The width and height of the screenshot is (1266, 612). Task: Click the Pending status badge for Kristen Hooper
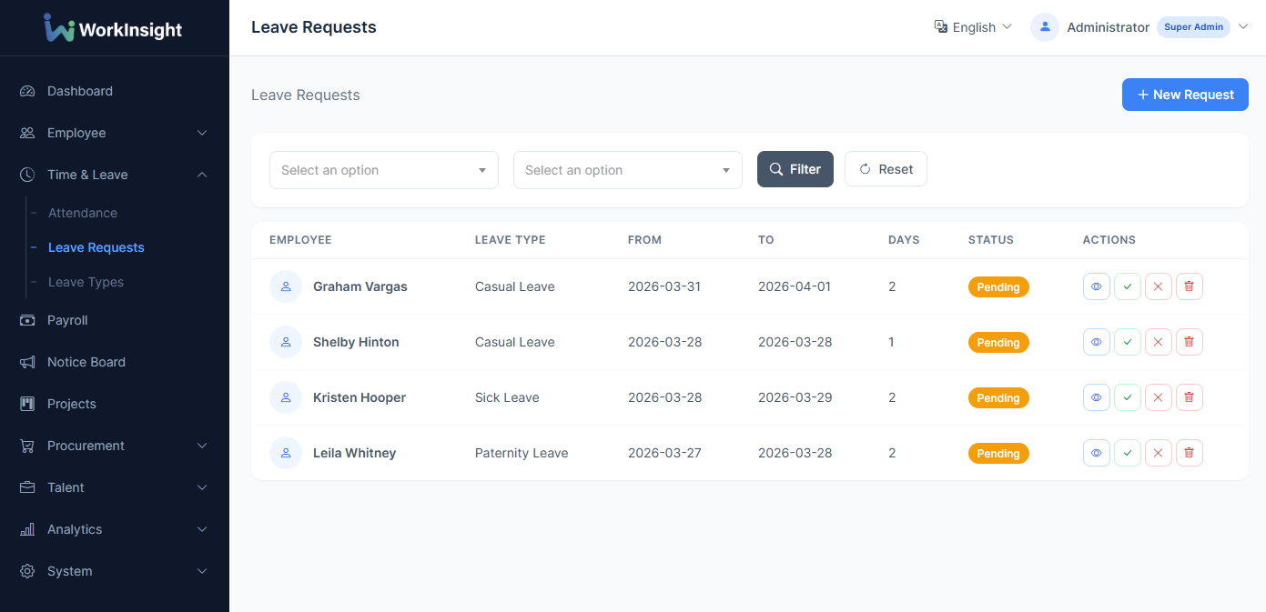[x=998, y=397]
